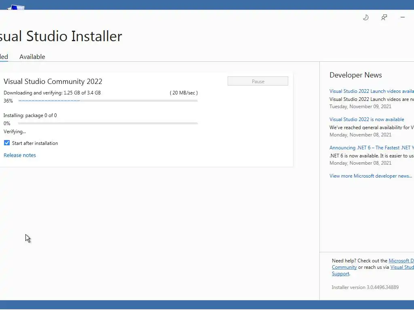Click the 20 MB/sec download speed text

[184, 93]
